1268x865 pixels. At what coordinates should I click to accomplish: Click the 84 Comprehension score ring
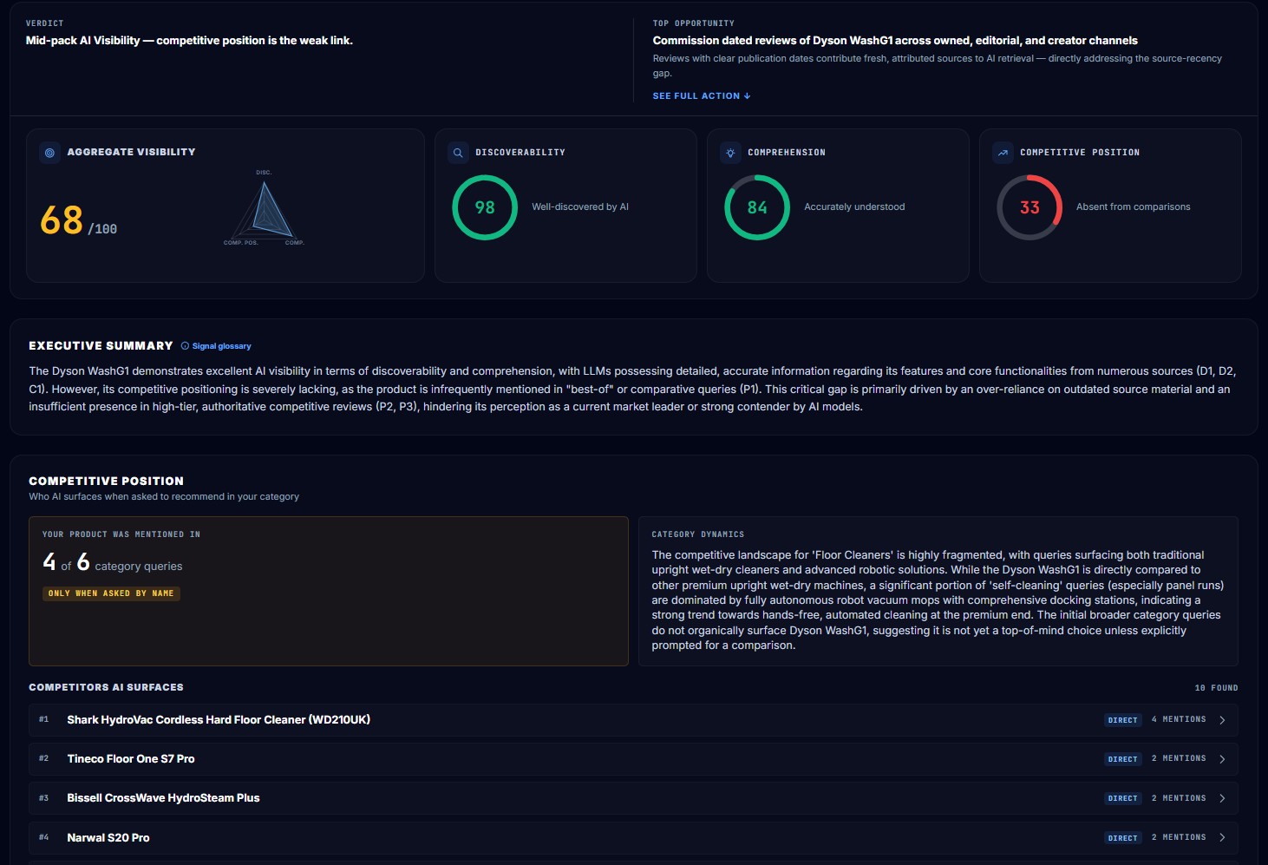click(757, 207)
